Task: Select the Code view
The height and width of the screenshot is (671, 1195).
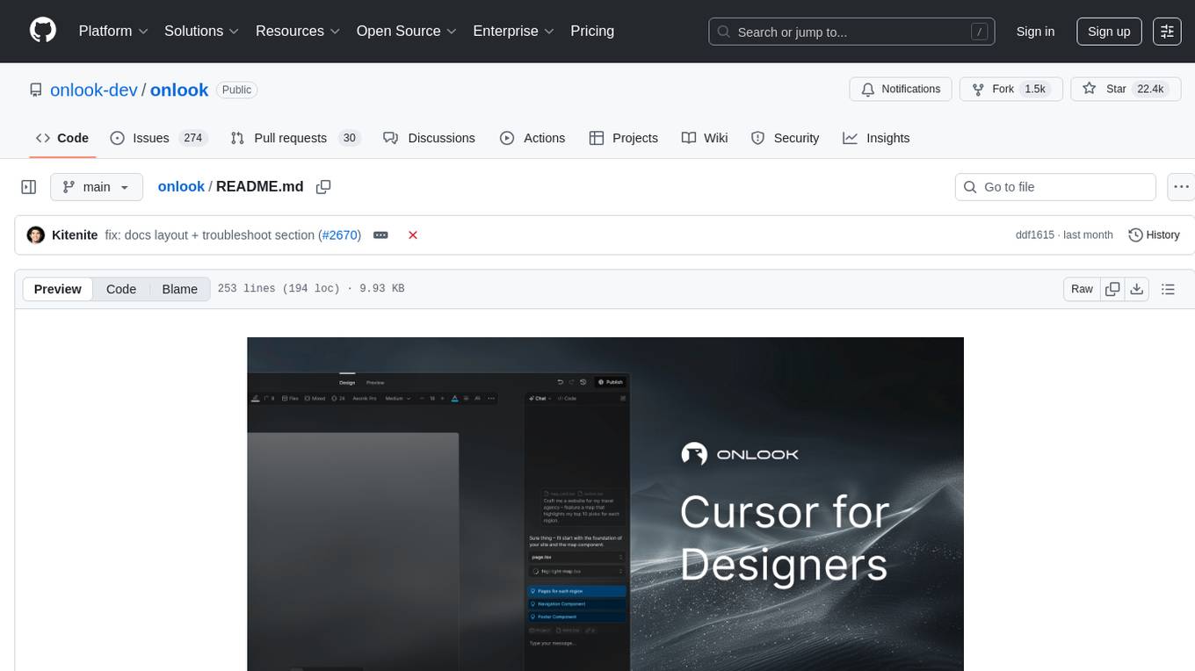Action: [121, 289]
